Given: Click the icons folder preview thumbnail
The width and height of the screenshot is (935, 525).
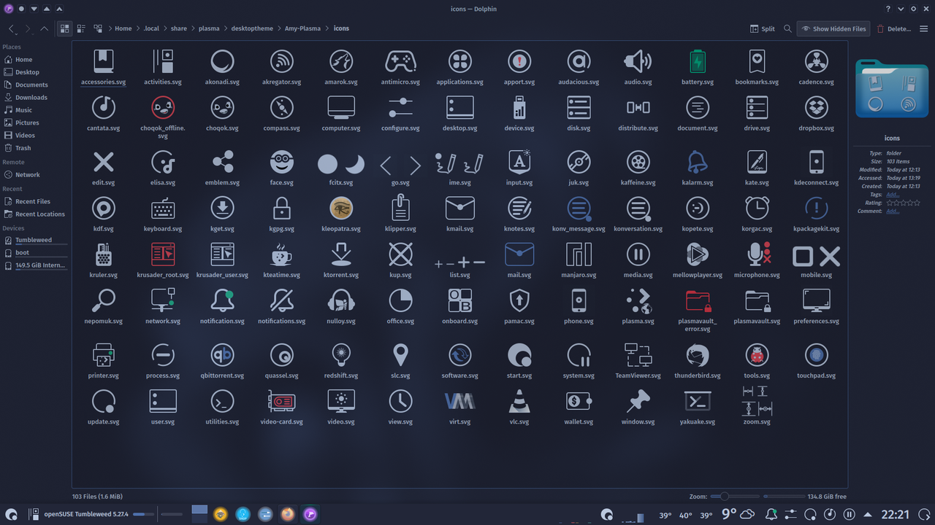Looking at the screenshot, I should point(892,89).
